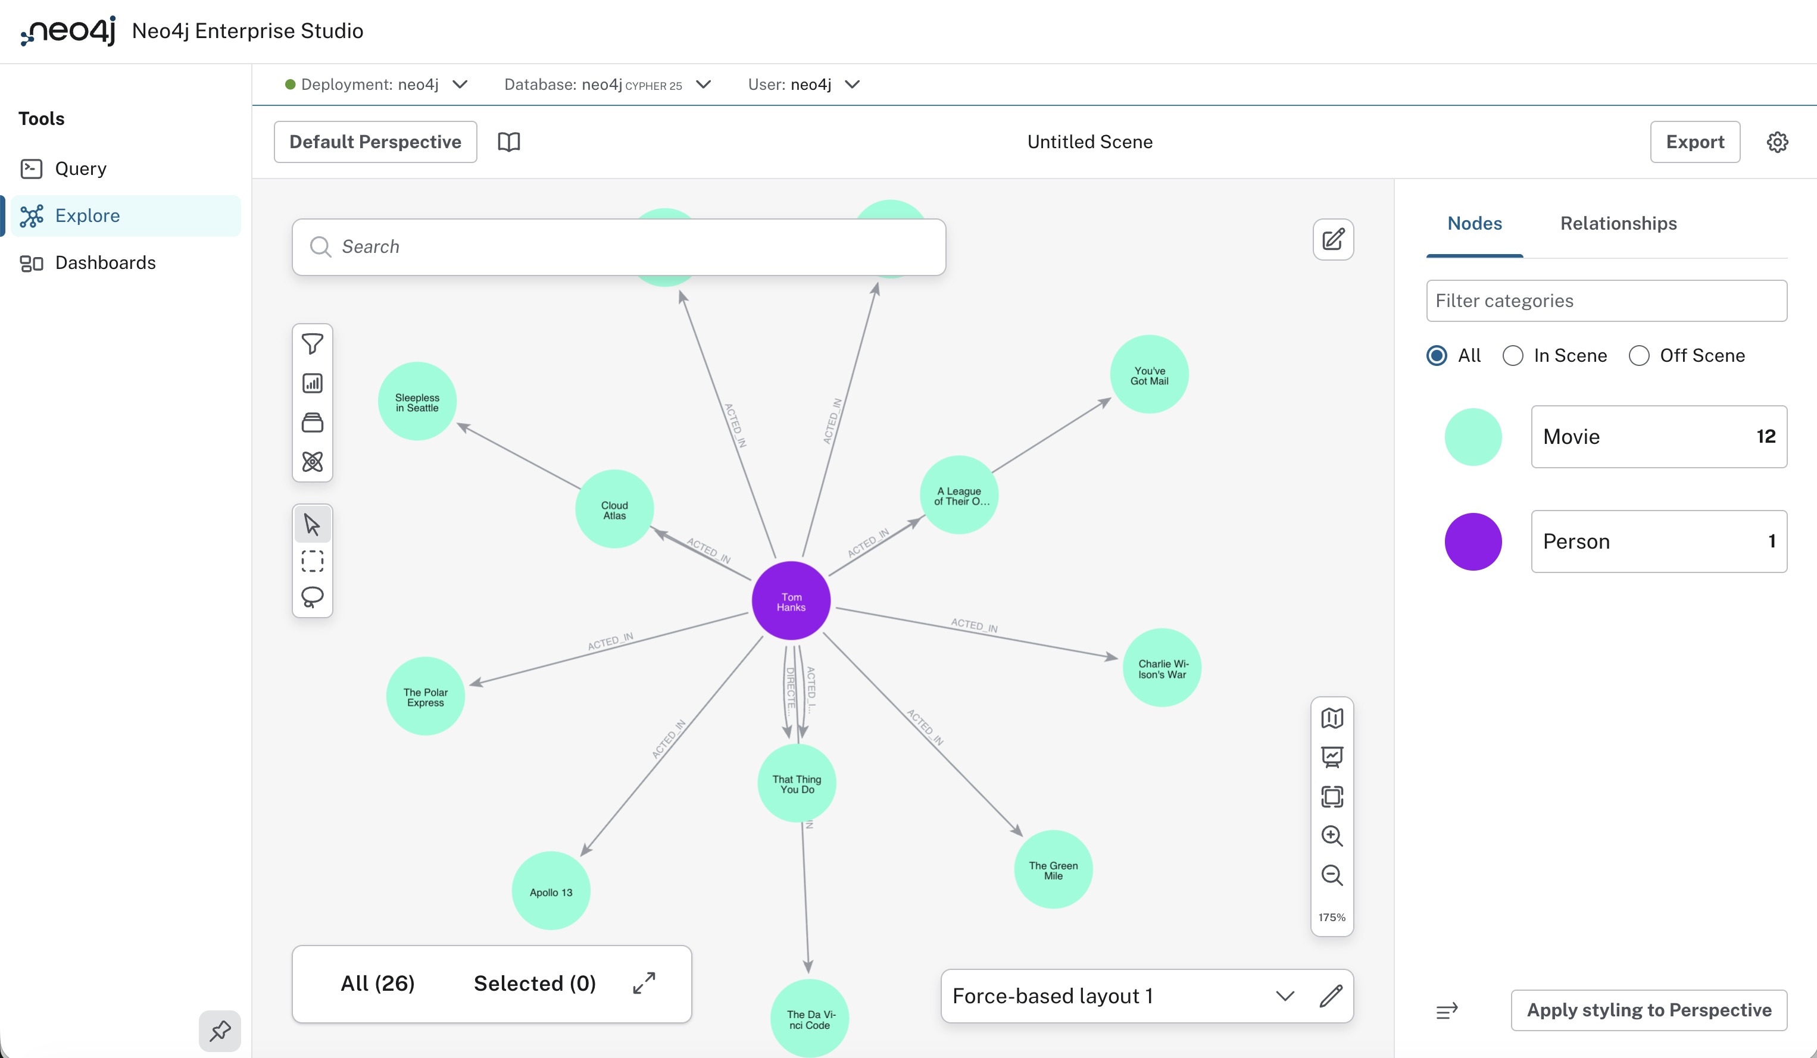Open the slicer layers icon

[x=312, y=422]
